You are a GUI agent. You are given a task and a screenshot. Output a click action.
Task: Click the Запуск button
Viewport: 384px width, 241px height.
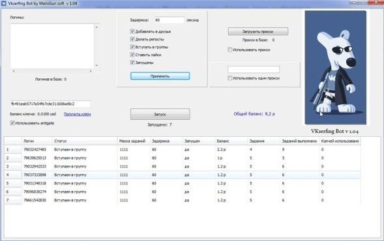pos(160,114)
